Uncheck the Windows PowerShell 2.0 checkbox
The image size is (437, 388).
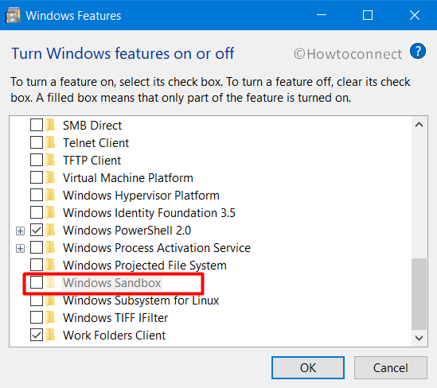click(x=37, y=231)
